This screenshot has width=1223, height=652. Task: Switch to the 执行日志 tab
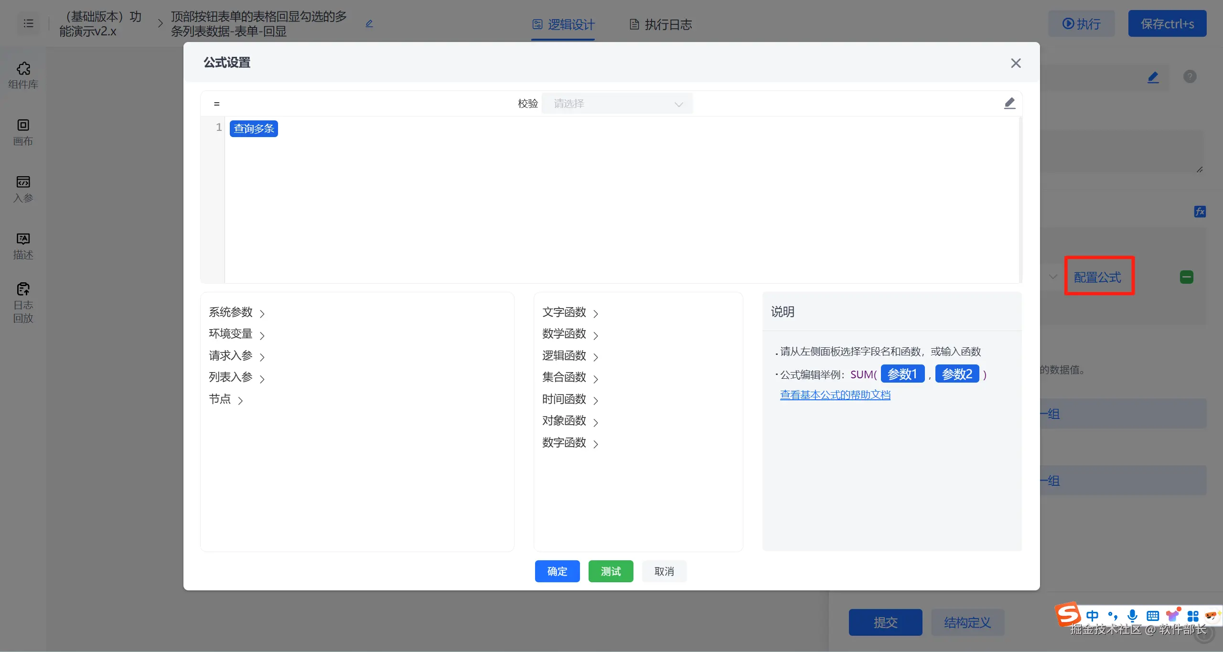[x=661, y=24]
